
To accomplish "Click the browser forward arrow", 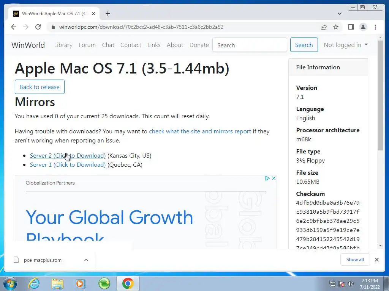I will click(x=26, y=27).
